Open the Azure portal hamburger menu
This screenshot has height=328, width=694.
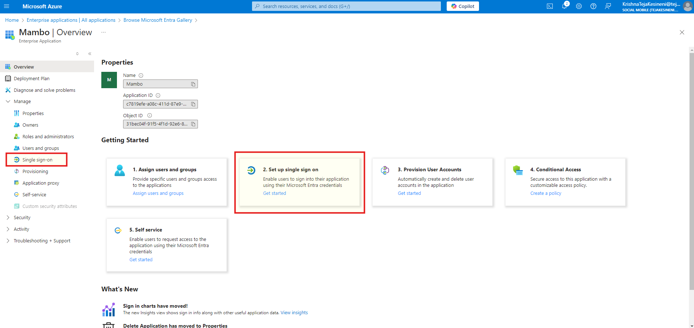point(7,6)
